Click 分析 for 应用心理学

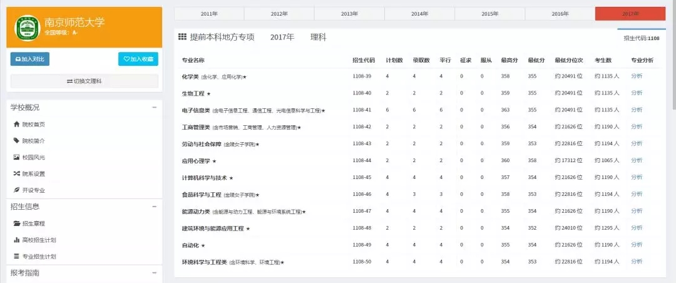[x=637, y=160]
